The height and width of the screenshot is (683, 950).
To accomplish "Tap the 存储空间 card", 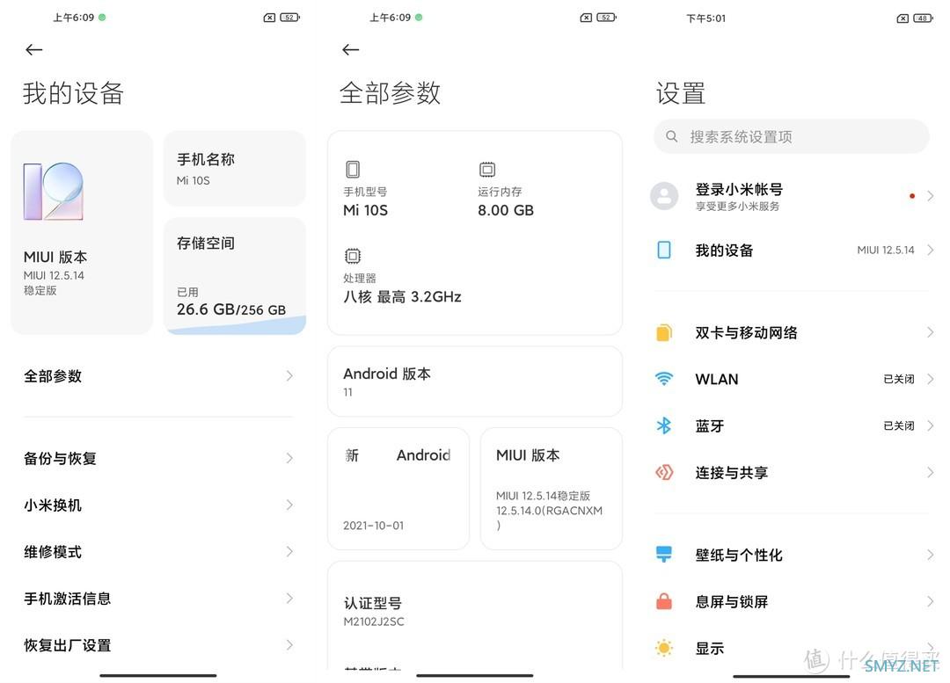I will [235, 275].
